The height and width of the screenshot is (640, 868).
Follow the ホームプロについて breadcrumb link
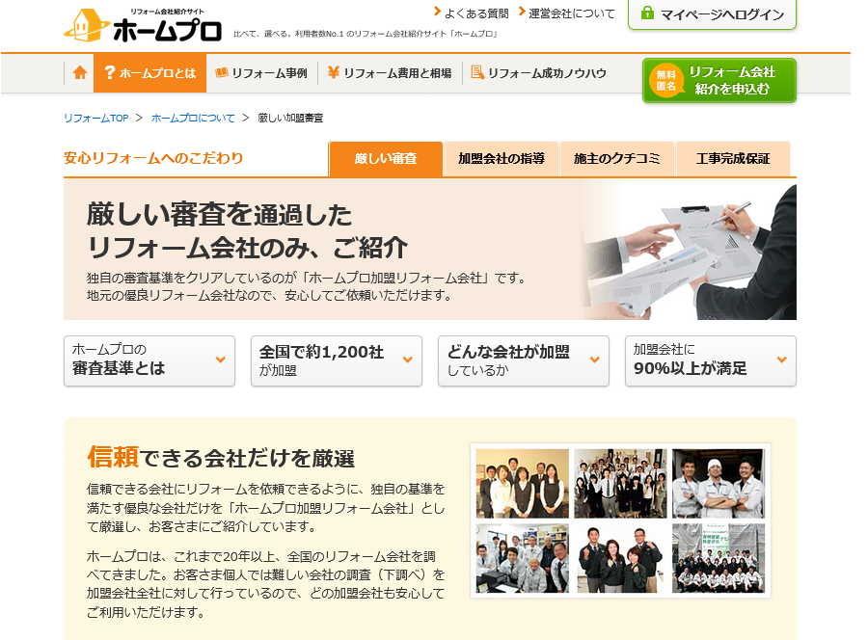[193, 118]
